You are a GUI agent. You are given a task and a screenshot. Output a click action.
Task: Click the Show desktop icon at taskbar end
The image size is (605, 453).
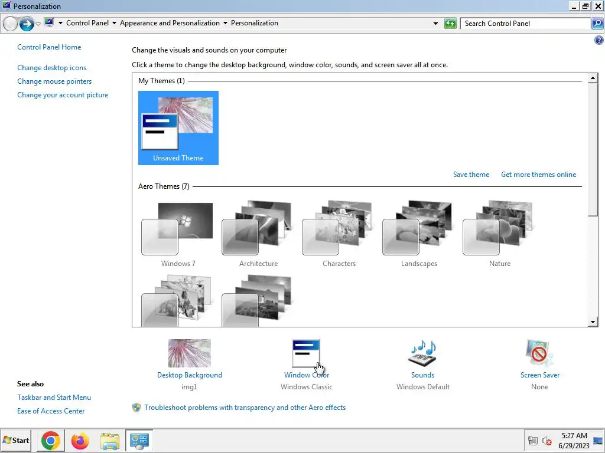599,441
